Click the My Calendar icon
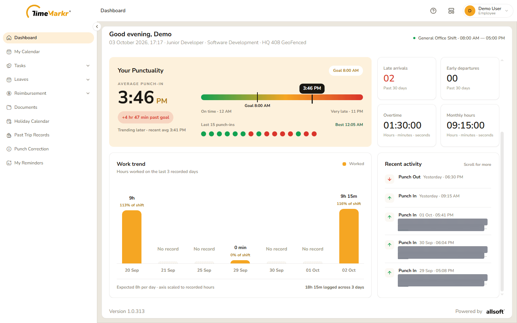The image size is (517, 323). (9, 52)
